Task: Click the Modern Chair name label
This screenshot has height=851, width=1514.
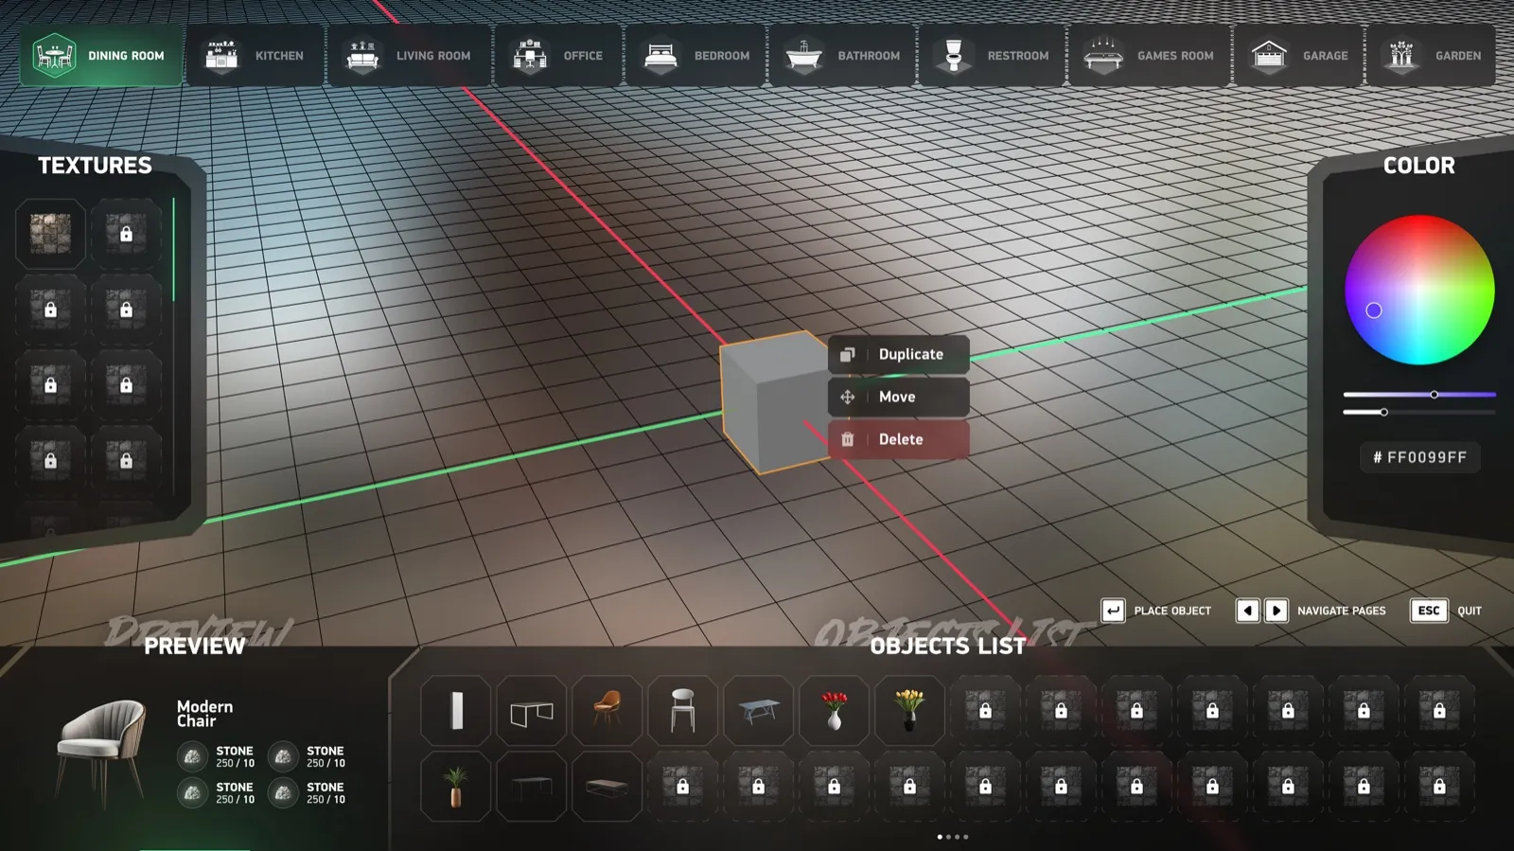Action: click(x=204, y=714)
